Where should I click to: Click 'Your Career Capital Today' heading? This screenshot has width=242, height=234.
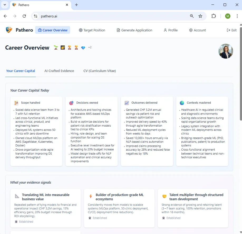click(30, 90)
